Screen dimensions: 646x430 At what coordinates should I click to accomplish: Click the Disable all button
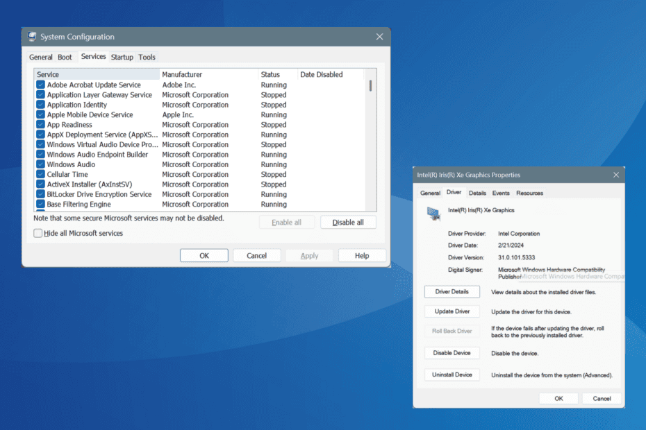(348, 223)
